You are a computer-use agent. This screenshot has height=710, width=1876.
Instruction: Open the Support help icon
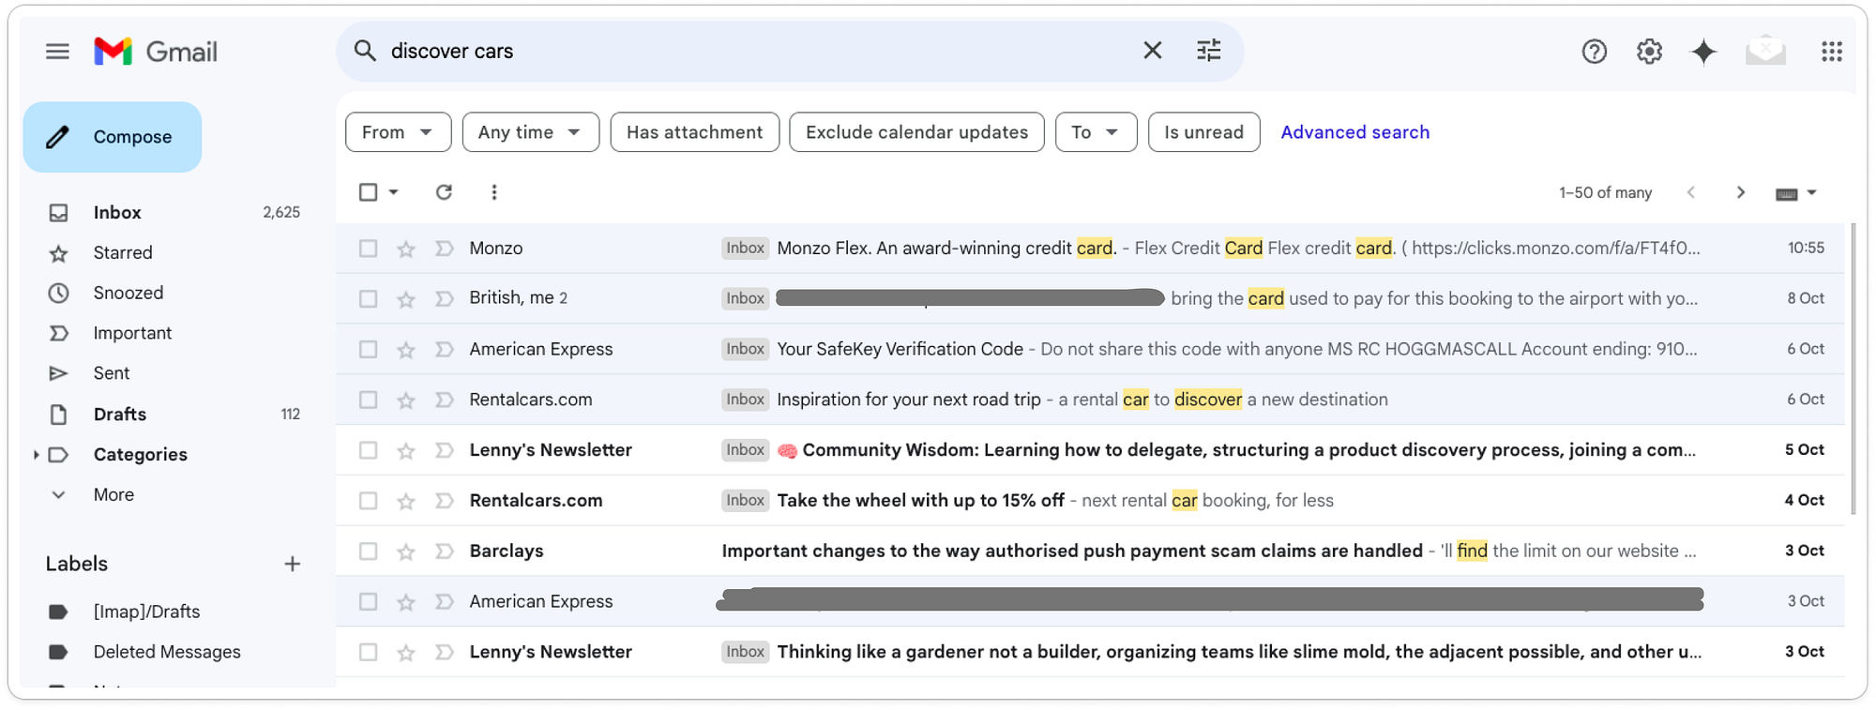(1594, 52)
